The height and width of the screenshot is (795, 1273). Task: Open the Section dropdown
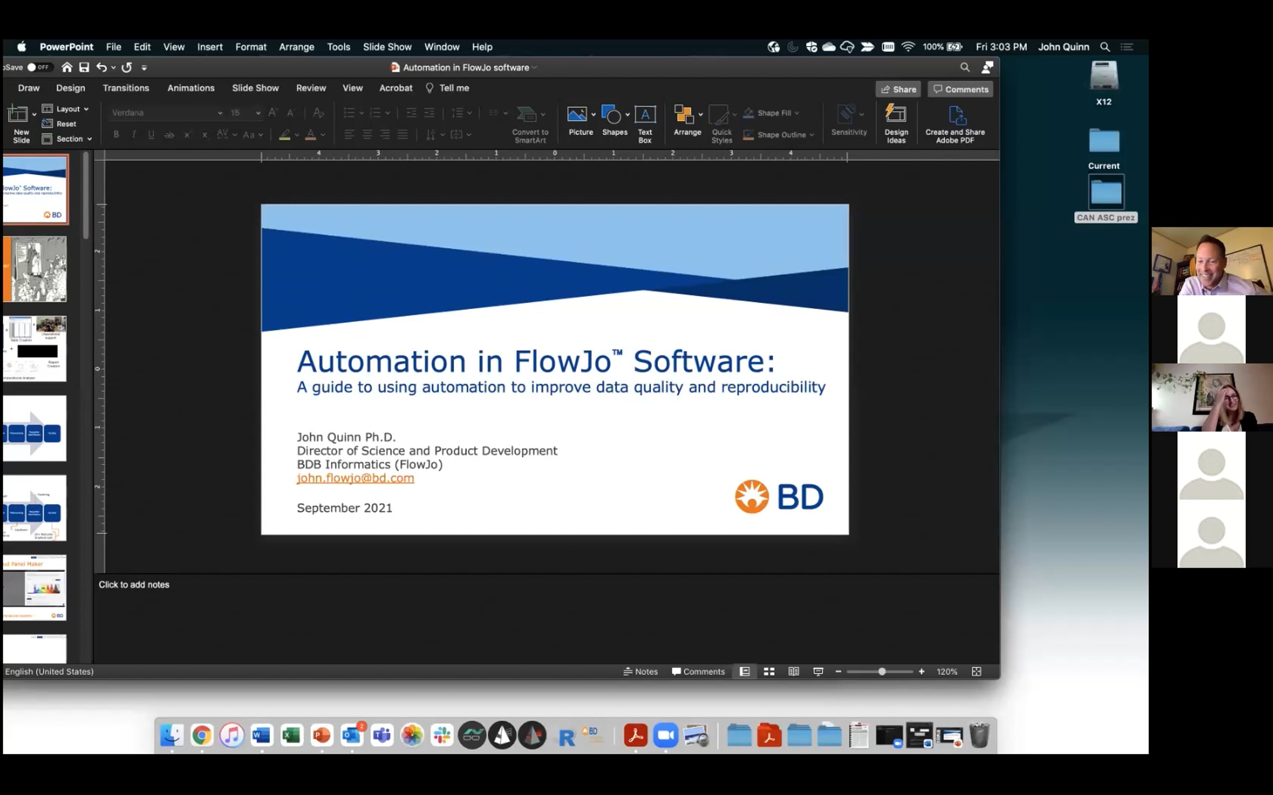[x=67, y=139]
